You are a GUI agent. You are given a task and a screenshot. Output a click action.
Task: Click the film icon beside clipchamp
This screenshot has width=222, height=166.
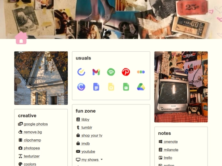[x=21, y=140]
